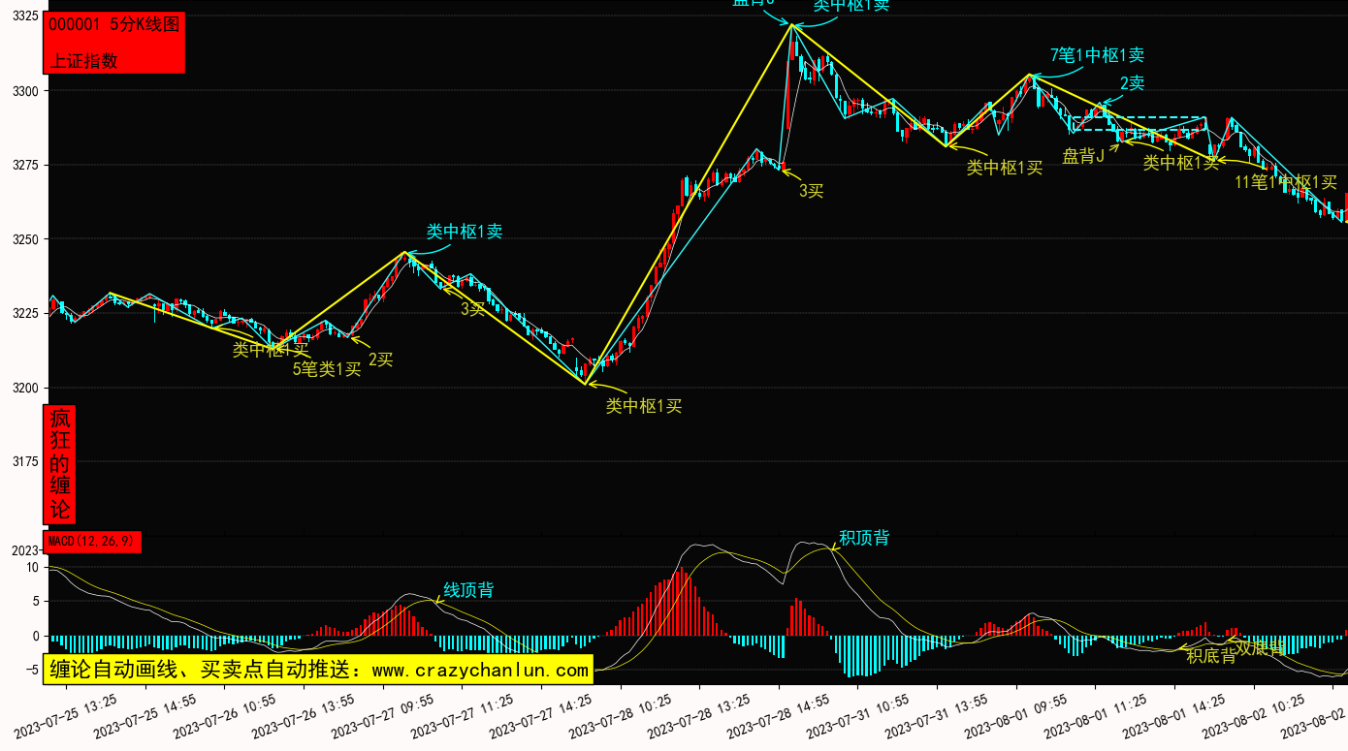Click the 盘背J annotation near 3275

[x=1083, y=156]
